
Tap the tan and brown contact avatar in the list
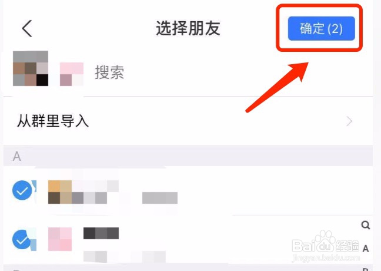point(60,192)
